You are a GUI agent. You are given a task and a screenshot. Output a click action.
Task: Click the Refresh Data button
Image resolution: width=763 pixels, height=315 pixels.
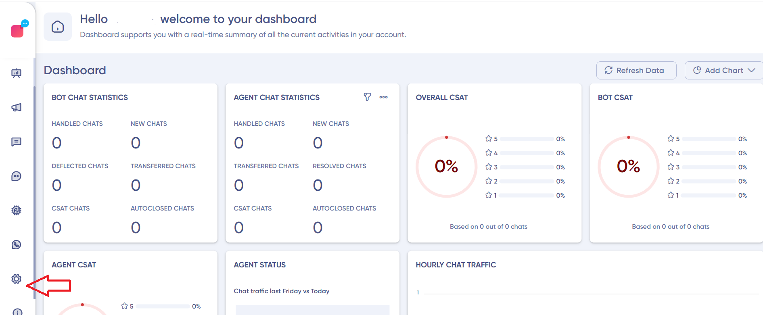tap(636, 71)
